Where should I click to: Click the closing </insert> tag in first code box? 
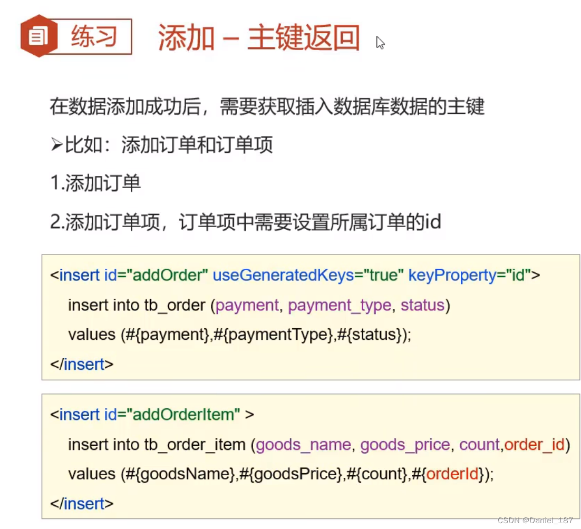click(x=82, y=364)
